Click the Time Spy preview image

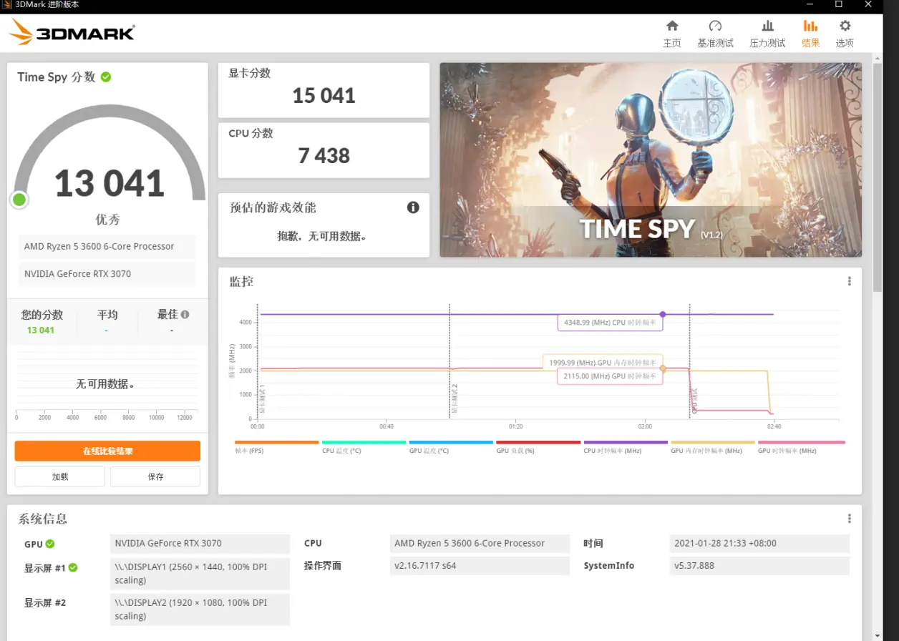pyautogui.click(x=651, y=160)
